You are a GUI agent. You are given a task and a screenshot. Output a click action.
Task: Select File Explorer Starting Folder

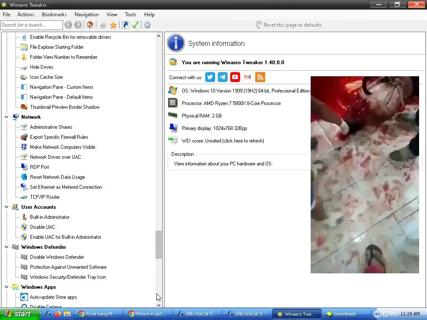(x=57, y=47)
